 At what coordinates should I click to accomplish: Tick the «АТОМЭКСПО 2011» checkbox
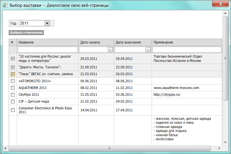coord(13,81)
